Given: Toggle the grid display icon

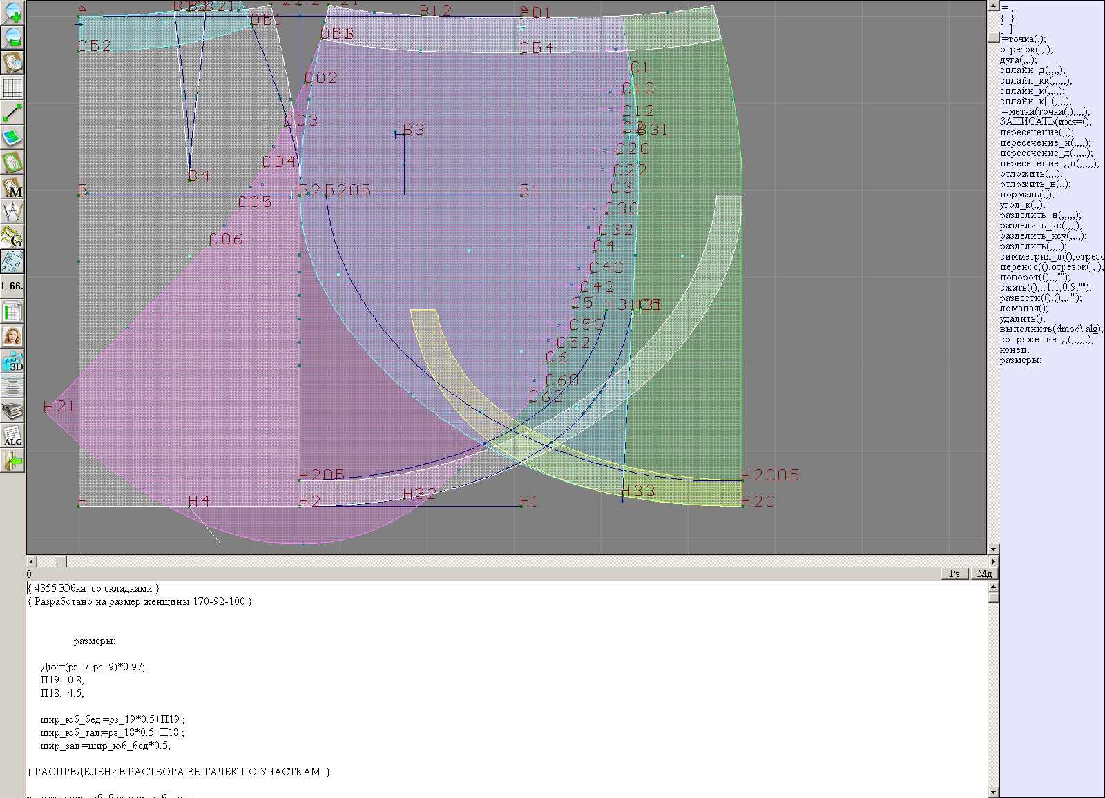Looking at the screenshot, I should click(x=12, y=88).
